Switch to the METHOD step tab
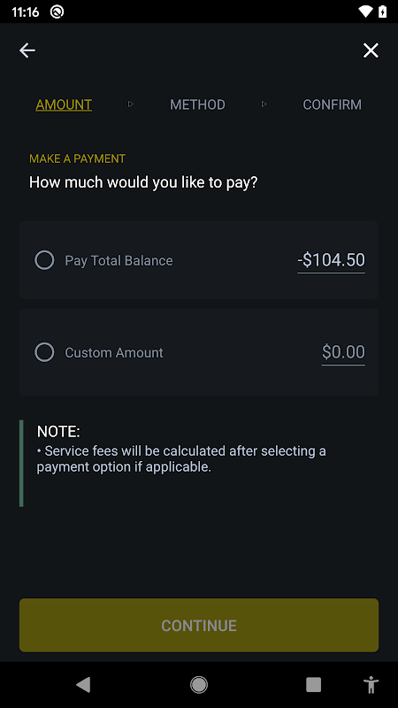398x708 pixels. pyautogui.click(x=197, y=104)
